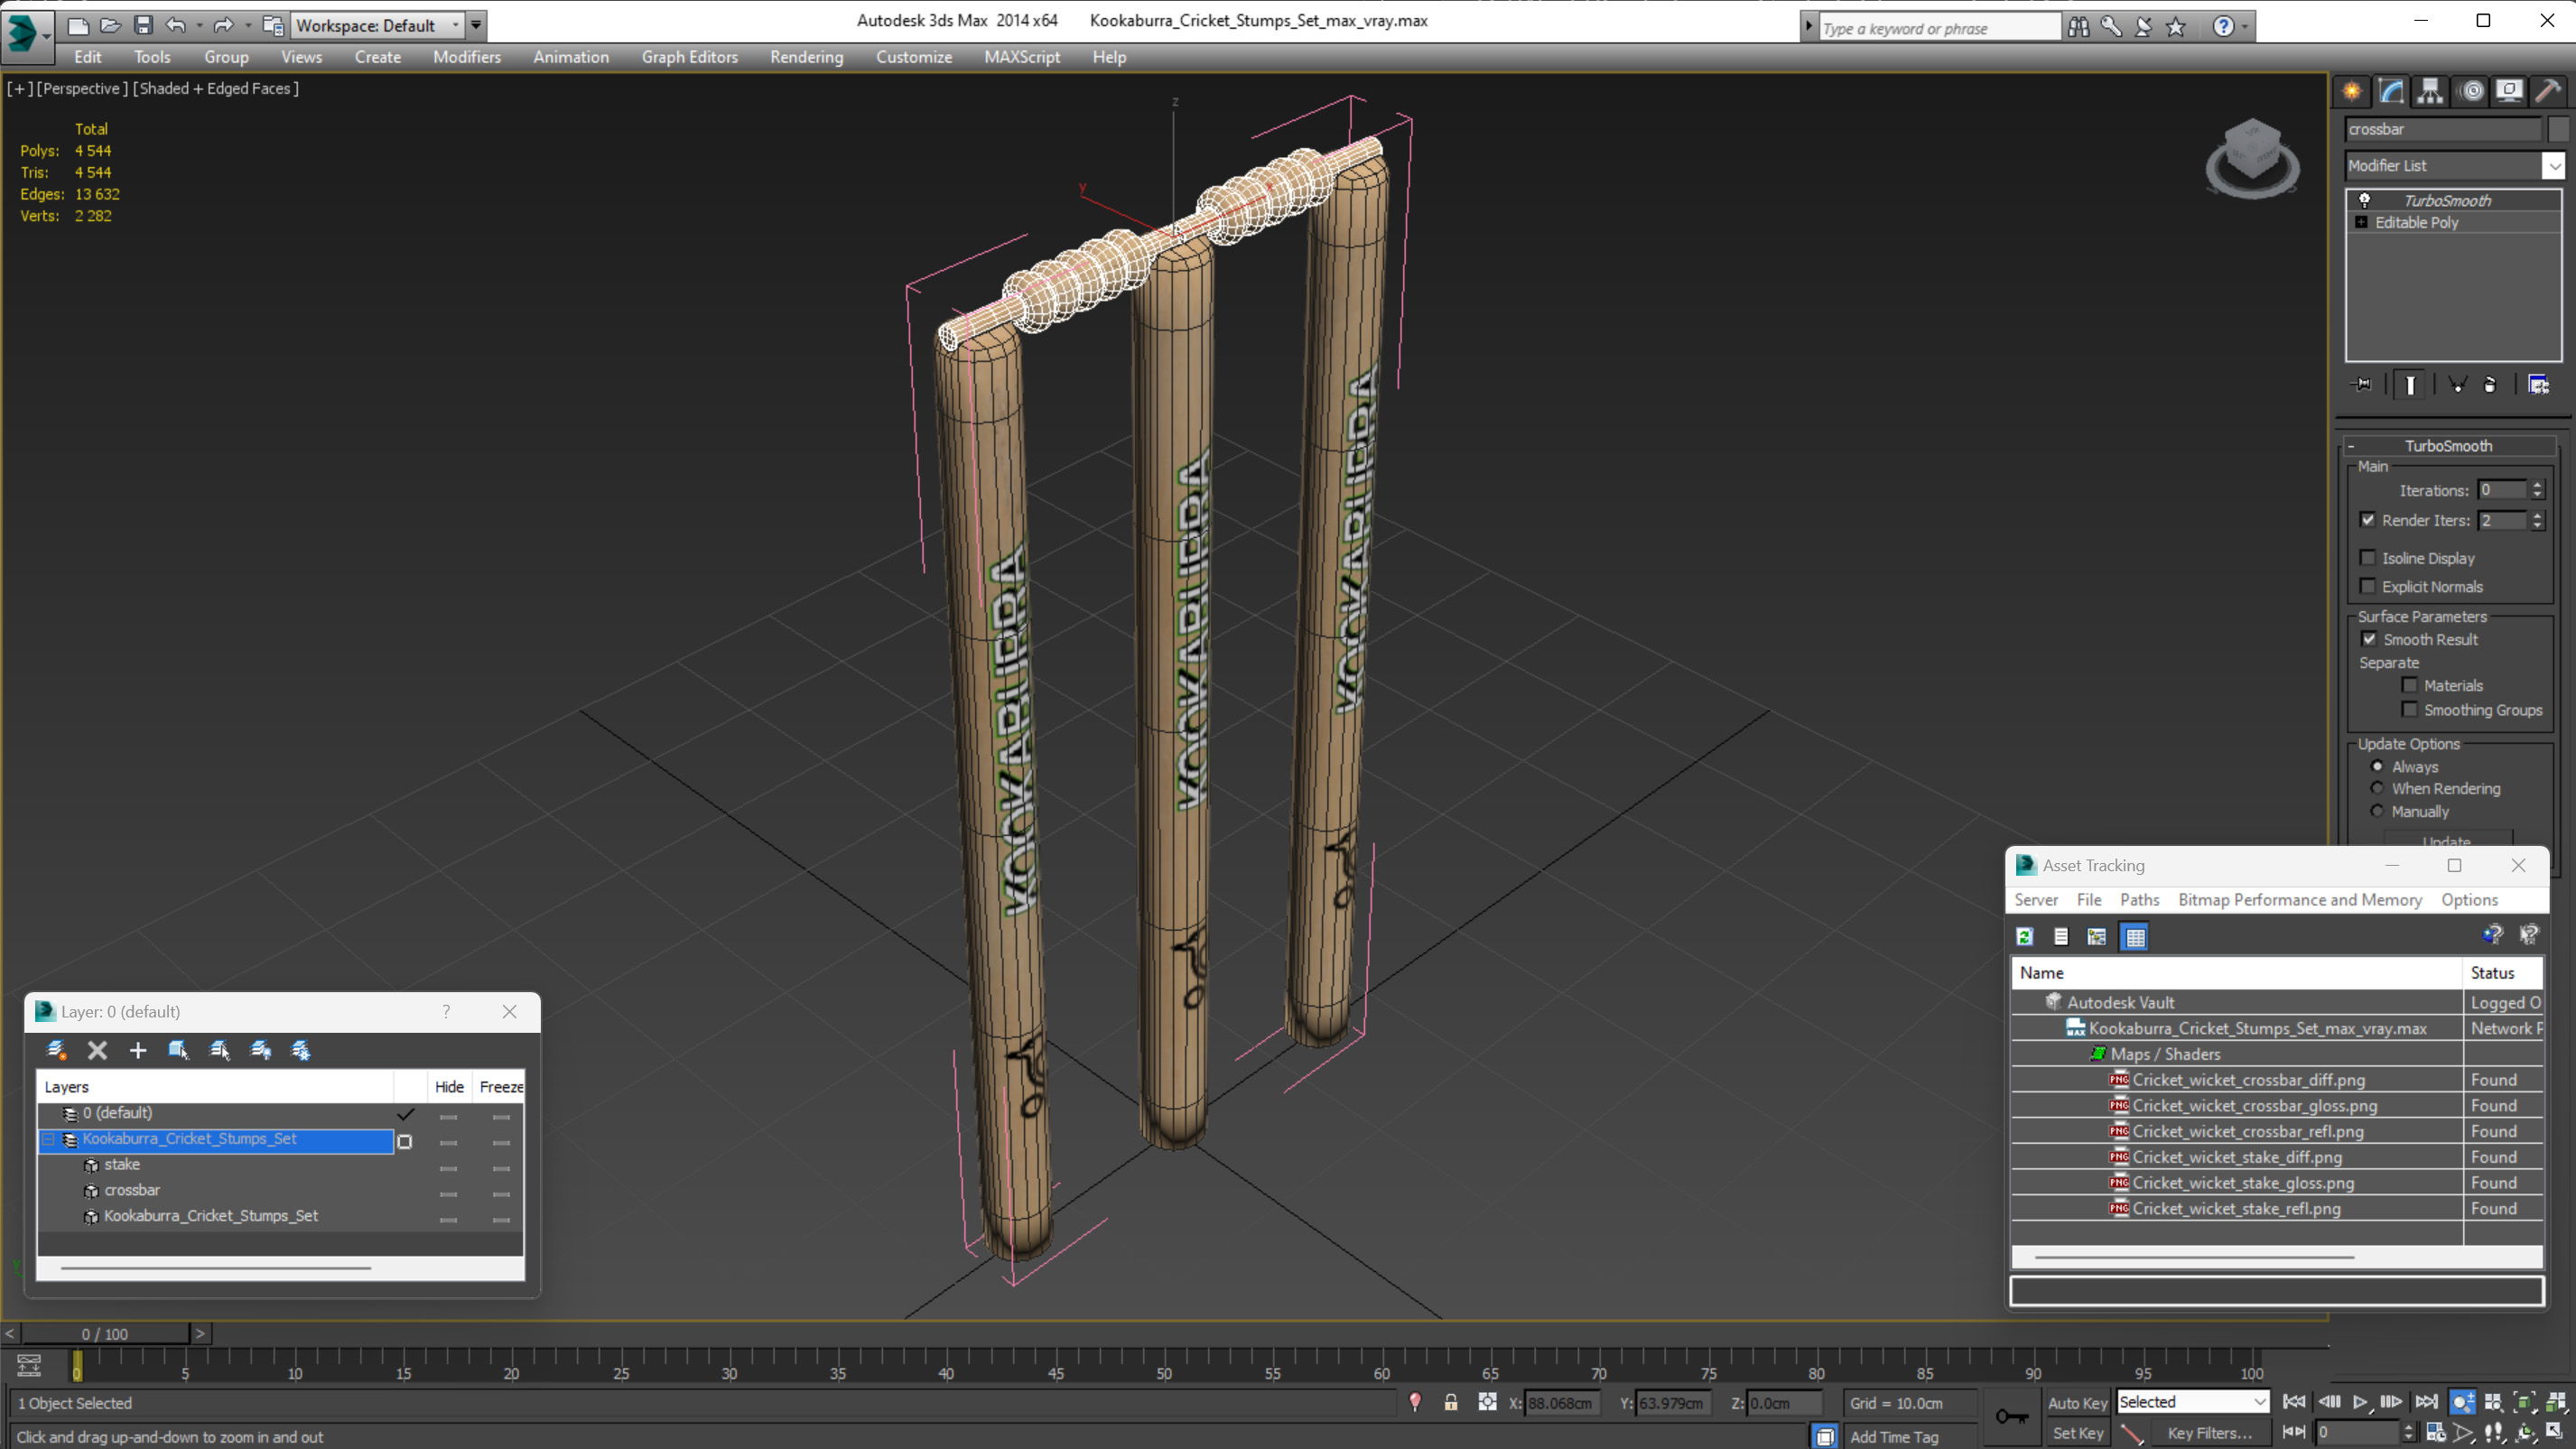Open the Modifiers menu
The height and width of the screenshot is (1449, 2576).
point(466,57)
